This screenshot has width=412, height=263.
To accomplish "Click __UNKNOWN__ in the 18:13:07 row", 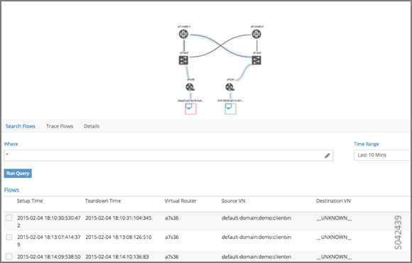I will coord(334,237).
